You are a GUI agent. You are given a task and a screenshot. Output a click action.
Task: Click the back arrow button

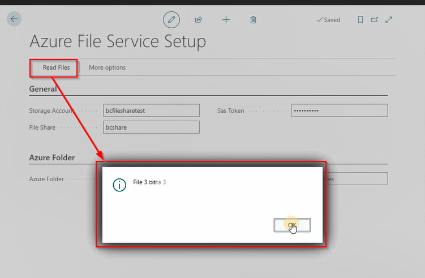pyautogui.click(x=14, y=19)
